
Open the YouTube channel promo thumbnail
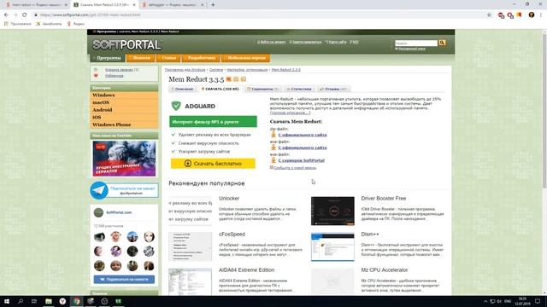point(124,159)
